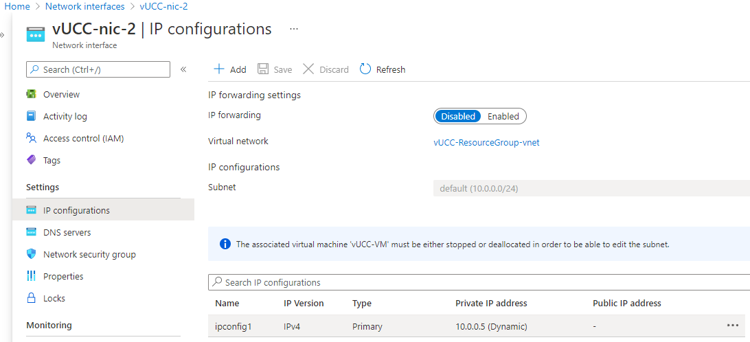Screen dimensions: 750x342
Task: Click the Properties bars icon
Action: (x=31, y=276)
